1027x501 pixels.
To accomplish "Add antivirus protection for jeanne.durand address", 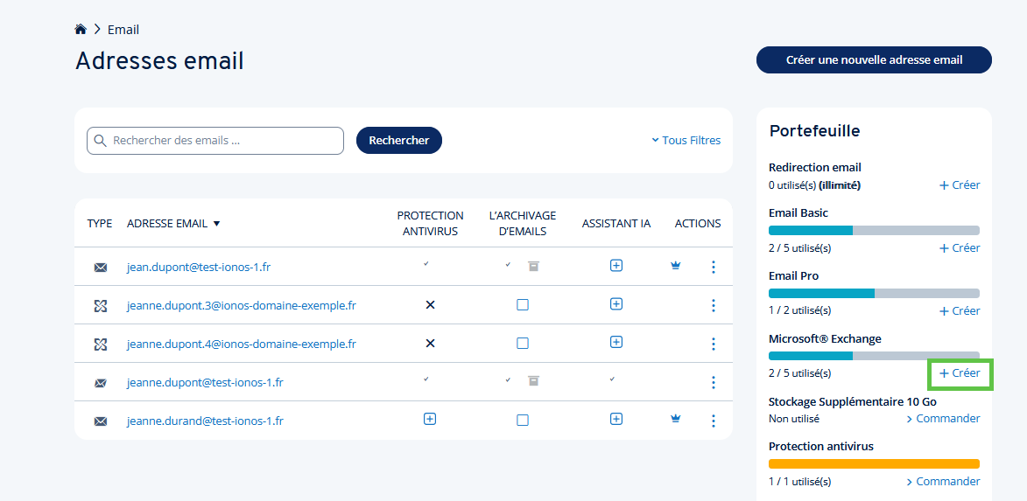I will click(429, 420).
